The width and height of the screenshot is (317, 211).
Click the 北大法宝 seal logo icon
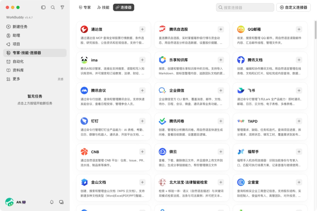click(162, 182)
